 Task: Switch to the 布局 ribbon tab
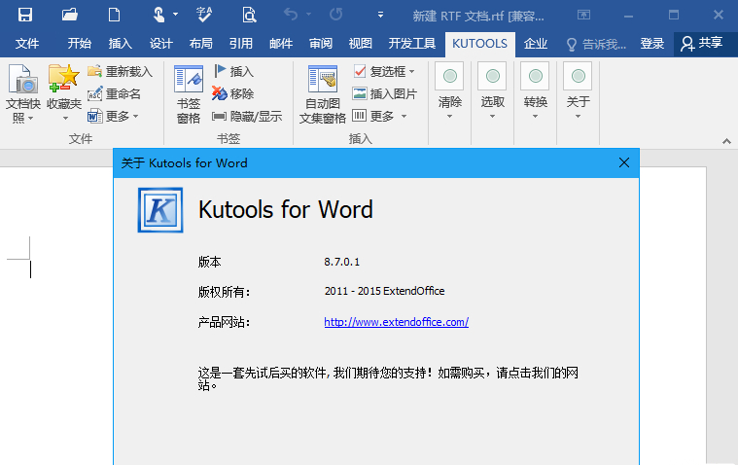pos(200,44)
